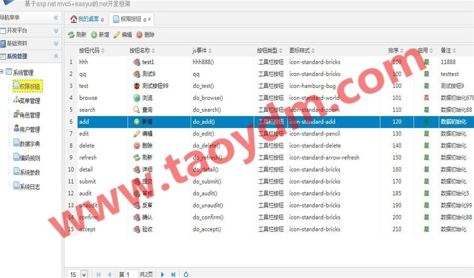Sort by the 备注 column header
The height and width of the screenshot is (278, 474).
[x=448, y=50]
